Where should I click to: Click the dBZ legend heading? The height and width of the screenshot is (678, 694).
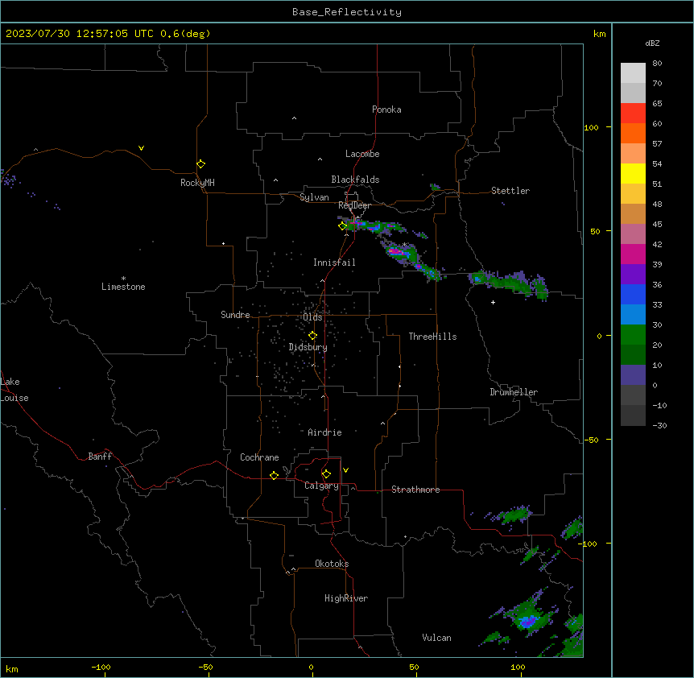(x=652, y=43)
